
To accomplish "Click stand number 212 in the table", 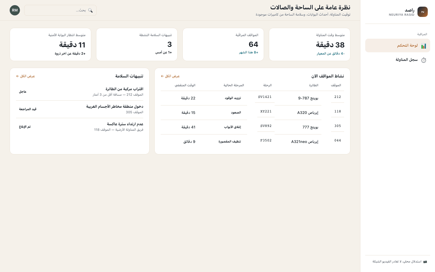I will point(338,97).
